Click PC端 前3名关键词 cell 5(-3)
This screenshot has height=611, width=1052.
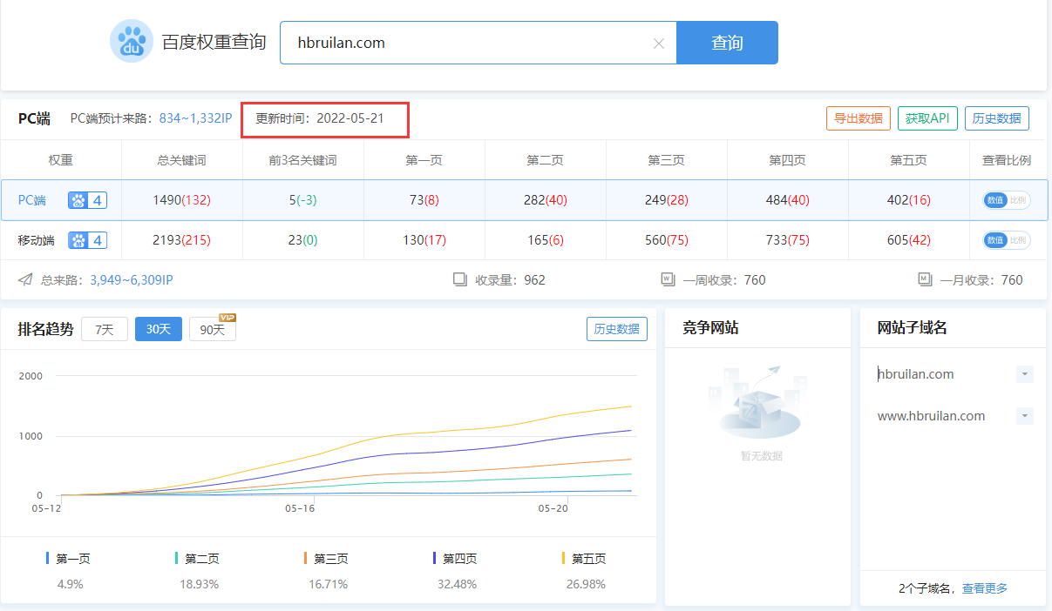click(x=302, y=200)
